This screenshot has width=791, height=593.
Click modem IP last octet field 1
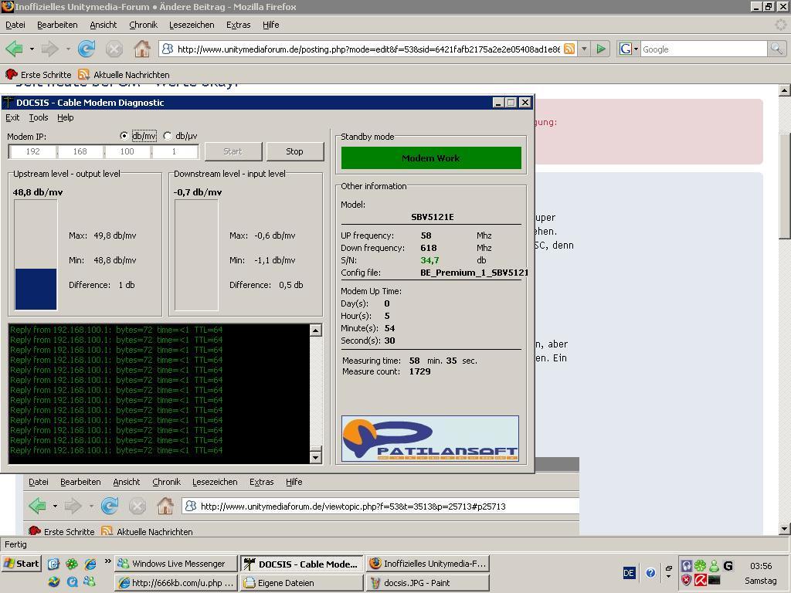pos(174,151)
